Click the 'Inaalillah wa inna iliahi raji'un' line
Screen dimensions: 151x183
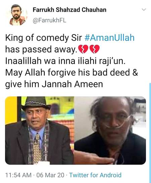click(65, 61)
